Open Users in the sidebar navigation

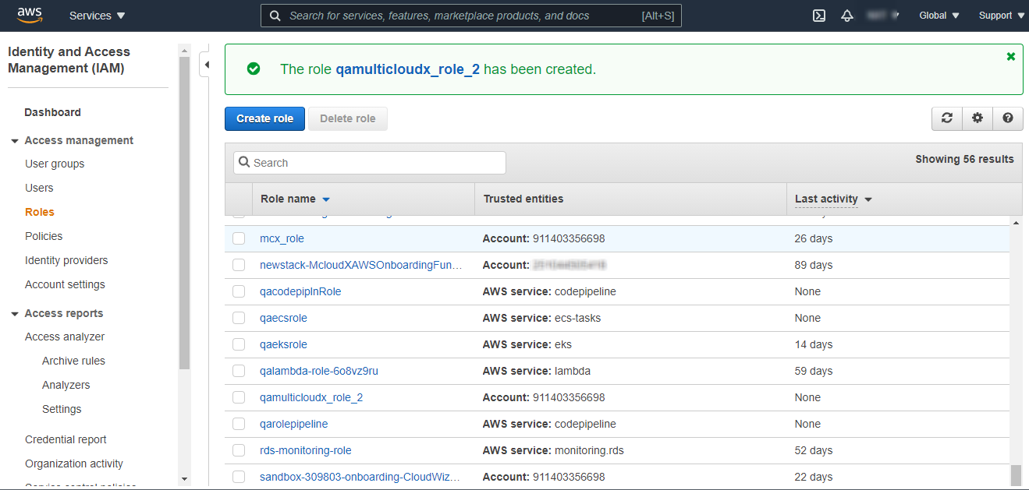[x=39, y=188]
